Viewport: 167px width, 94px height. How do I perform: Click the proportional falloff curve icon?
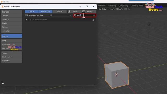(x=129, y=9)
